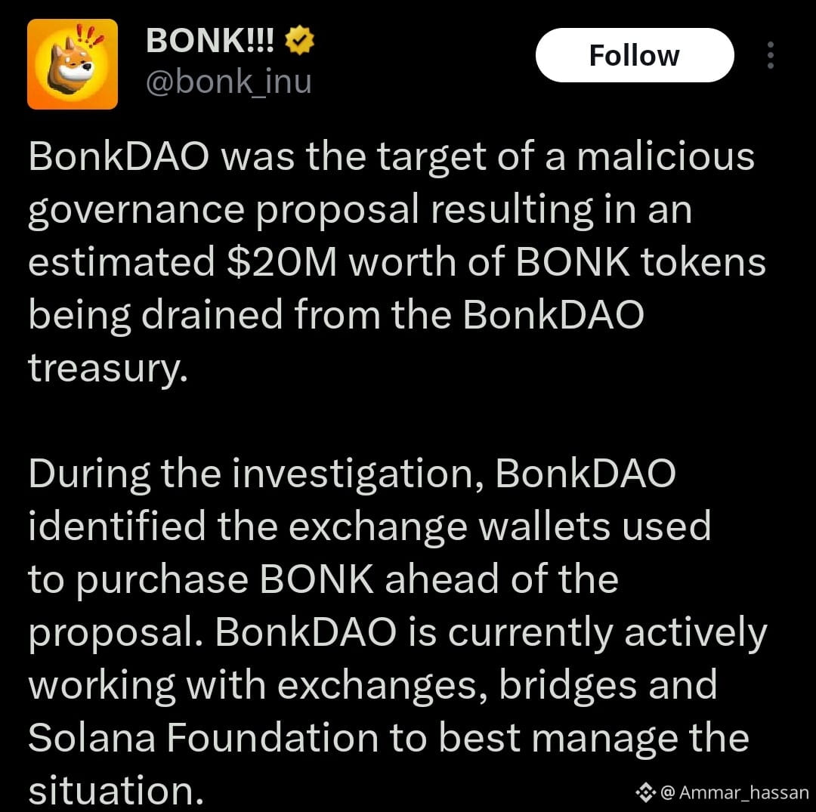The height and width of the screenshot is (812, 816).
Task: Follow the BONK!!! account
Action: [635, 55]
